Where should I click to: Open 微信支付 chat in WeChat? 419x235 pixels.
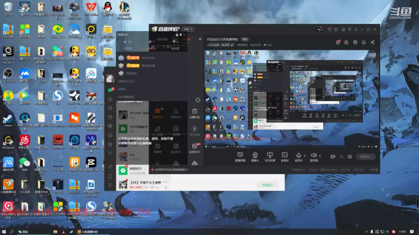click(133, 171)
